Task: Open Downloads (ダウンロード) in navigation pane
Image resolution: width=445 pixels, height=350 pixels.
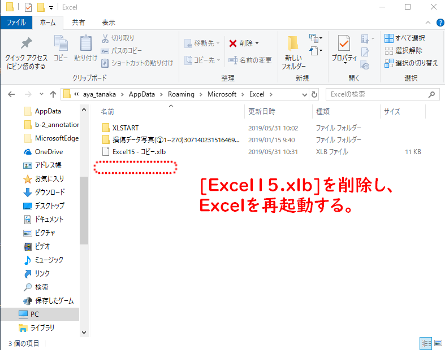Action: point(44,193)
